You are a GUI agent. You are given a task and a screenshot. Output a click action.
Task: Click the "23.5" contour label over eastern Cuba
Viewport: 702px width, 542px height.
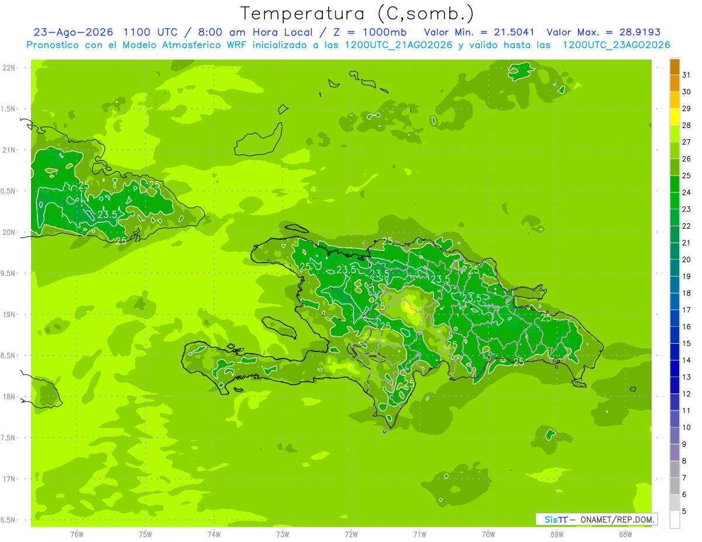click(x=107, y=215)
